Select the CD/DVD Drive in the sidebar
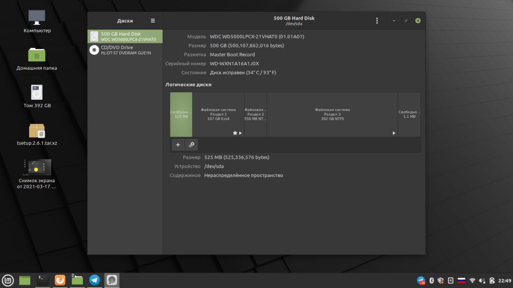Screen dimensions: 513x288 (125, 50)
